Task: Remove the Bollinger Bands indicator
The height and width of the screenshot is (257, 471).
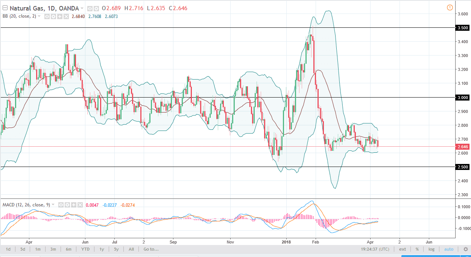Action: pos(66,17)
